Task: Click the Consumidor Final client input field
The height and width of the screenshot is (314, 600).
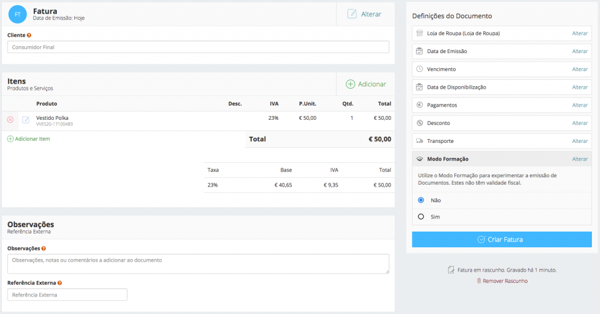Action: pos(198,47)
